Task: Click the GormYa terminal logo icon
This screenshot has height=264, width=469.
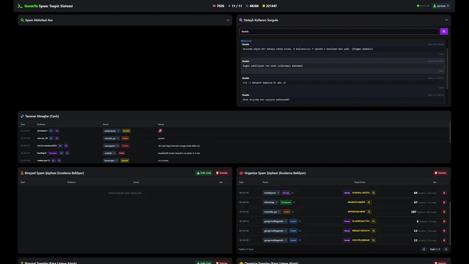Action: click(20, 6)
